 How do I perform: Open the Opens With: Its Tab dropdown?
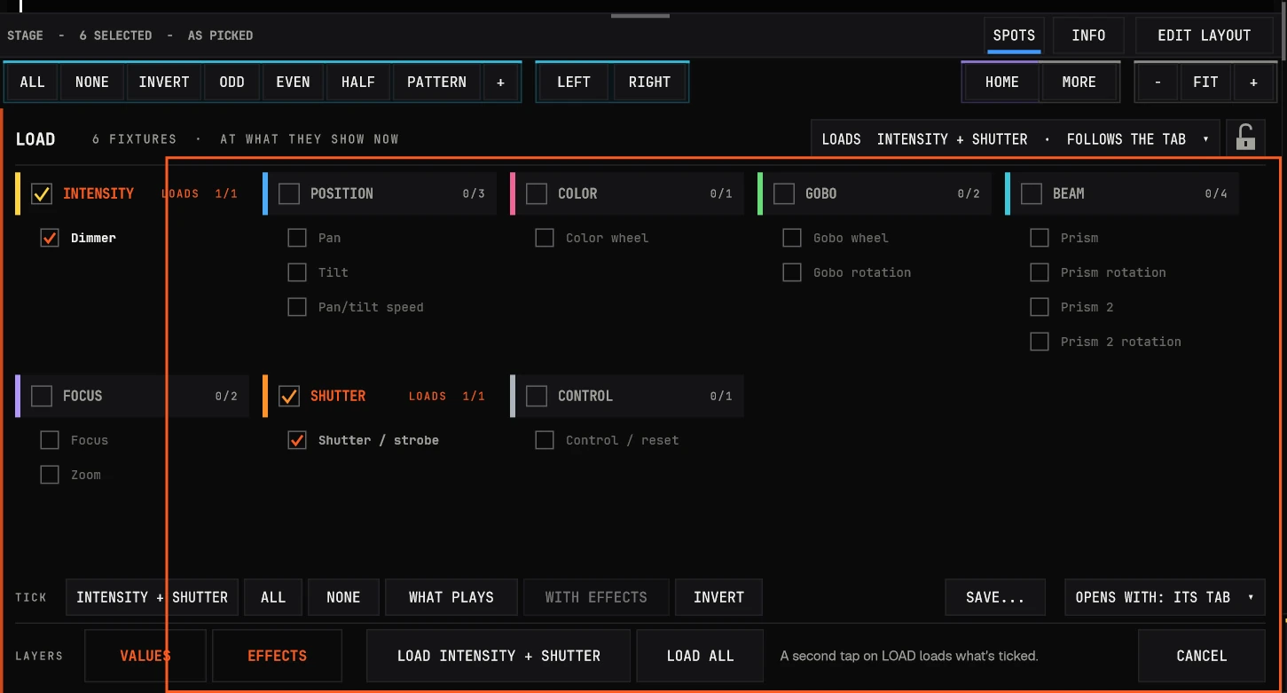[x=1165, y=597]
